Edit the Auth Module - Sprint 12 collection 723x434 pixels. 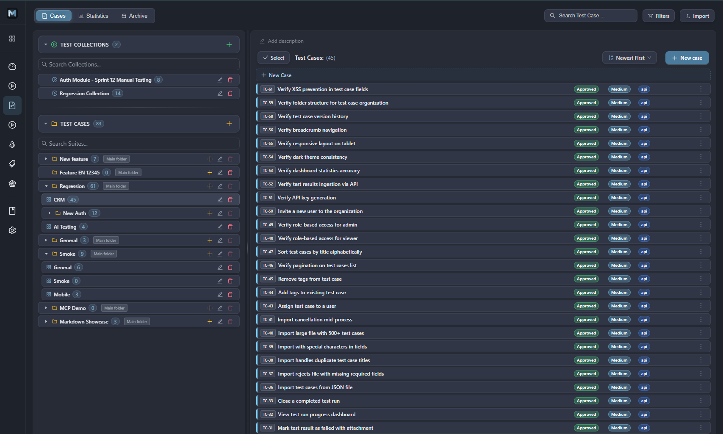[220, 80]
